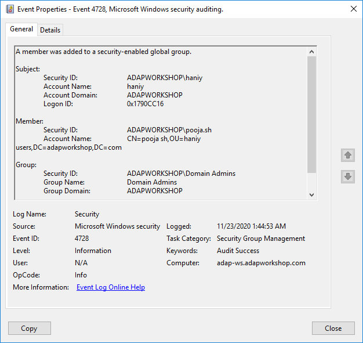Click the OpCode value Info
This screenshot has height=343, width=363.
(81, 275)
